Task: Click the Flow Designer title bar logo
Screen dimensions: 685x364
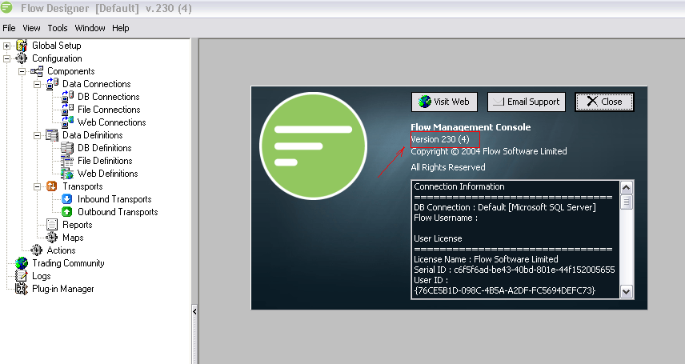Action: [6, 8]
